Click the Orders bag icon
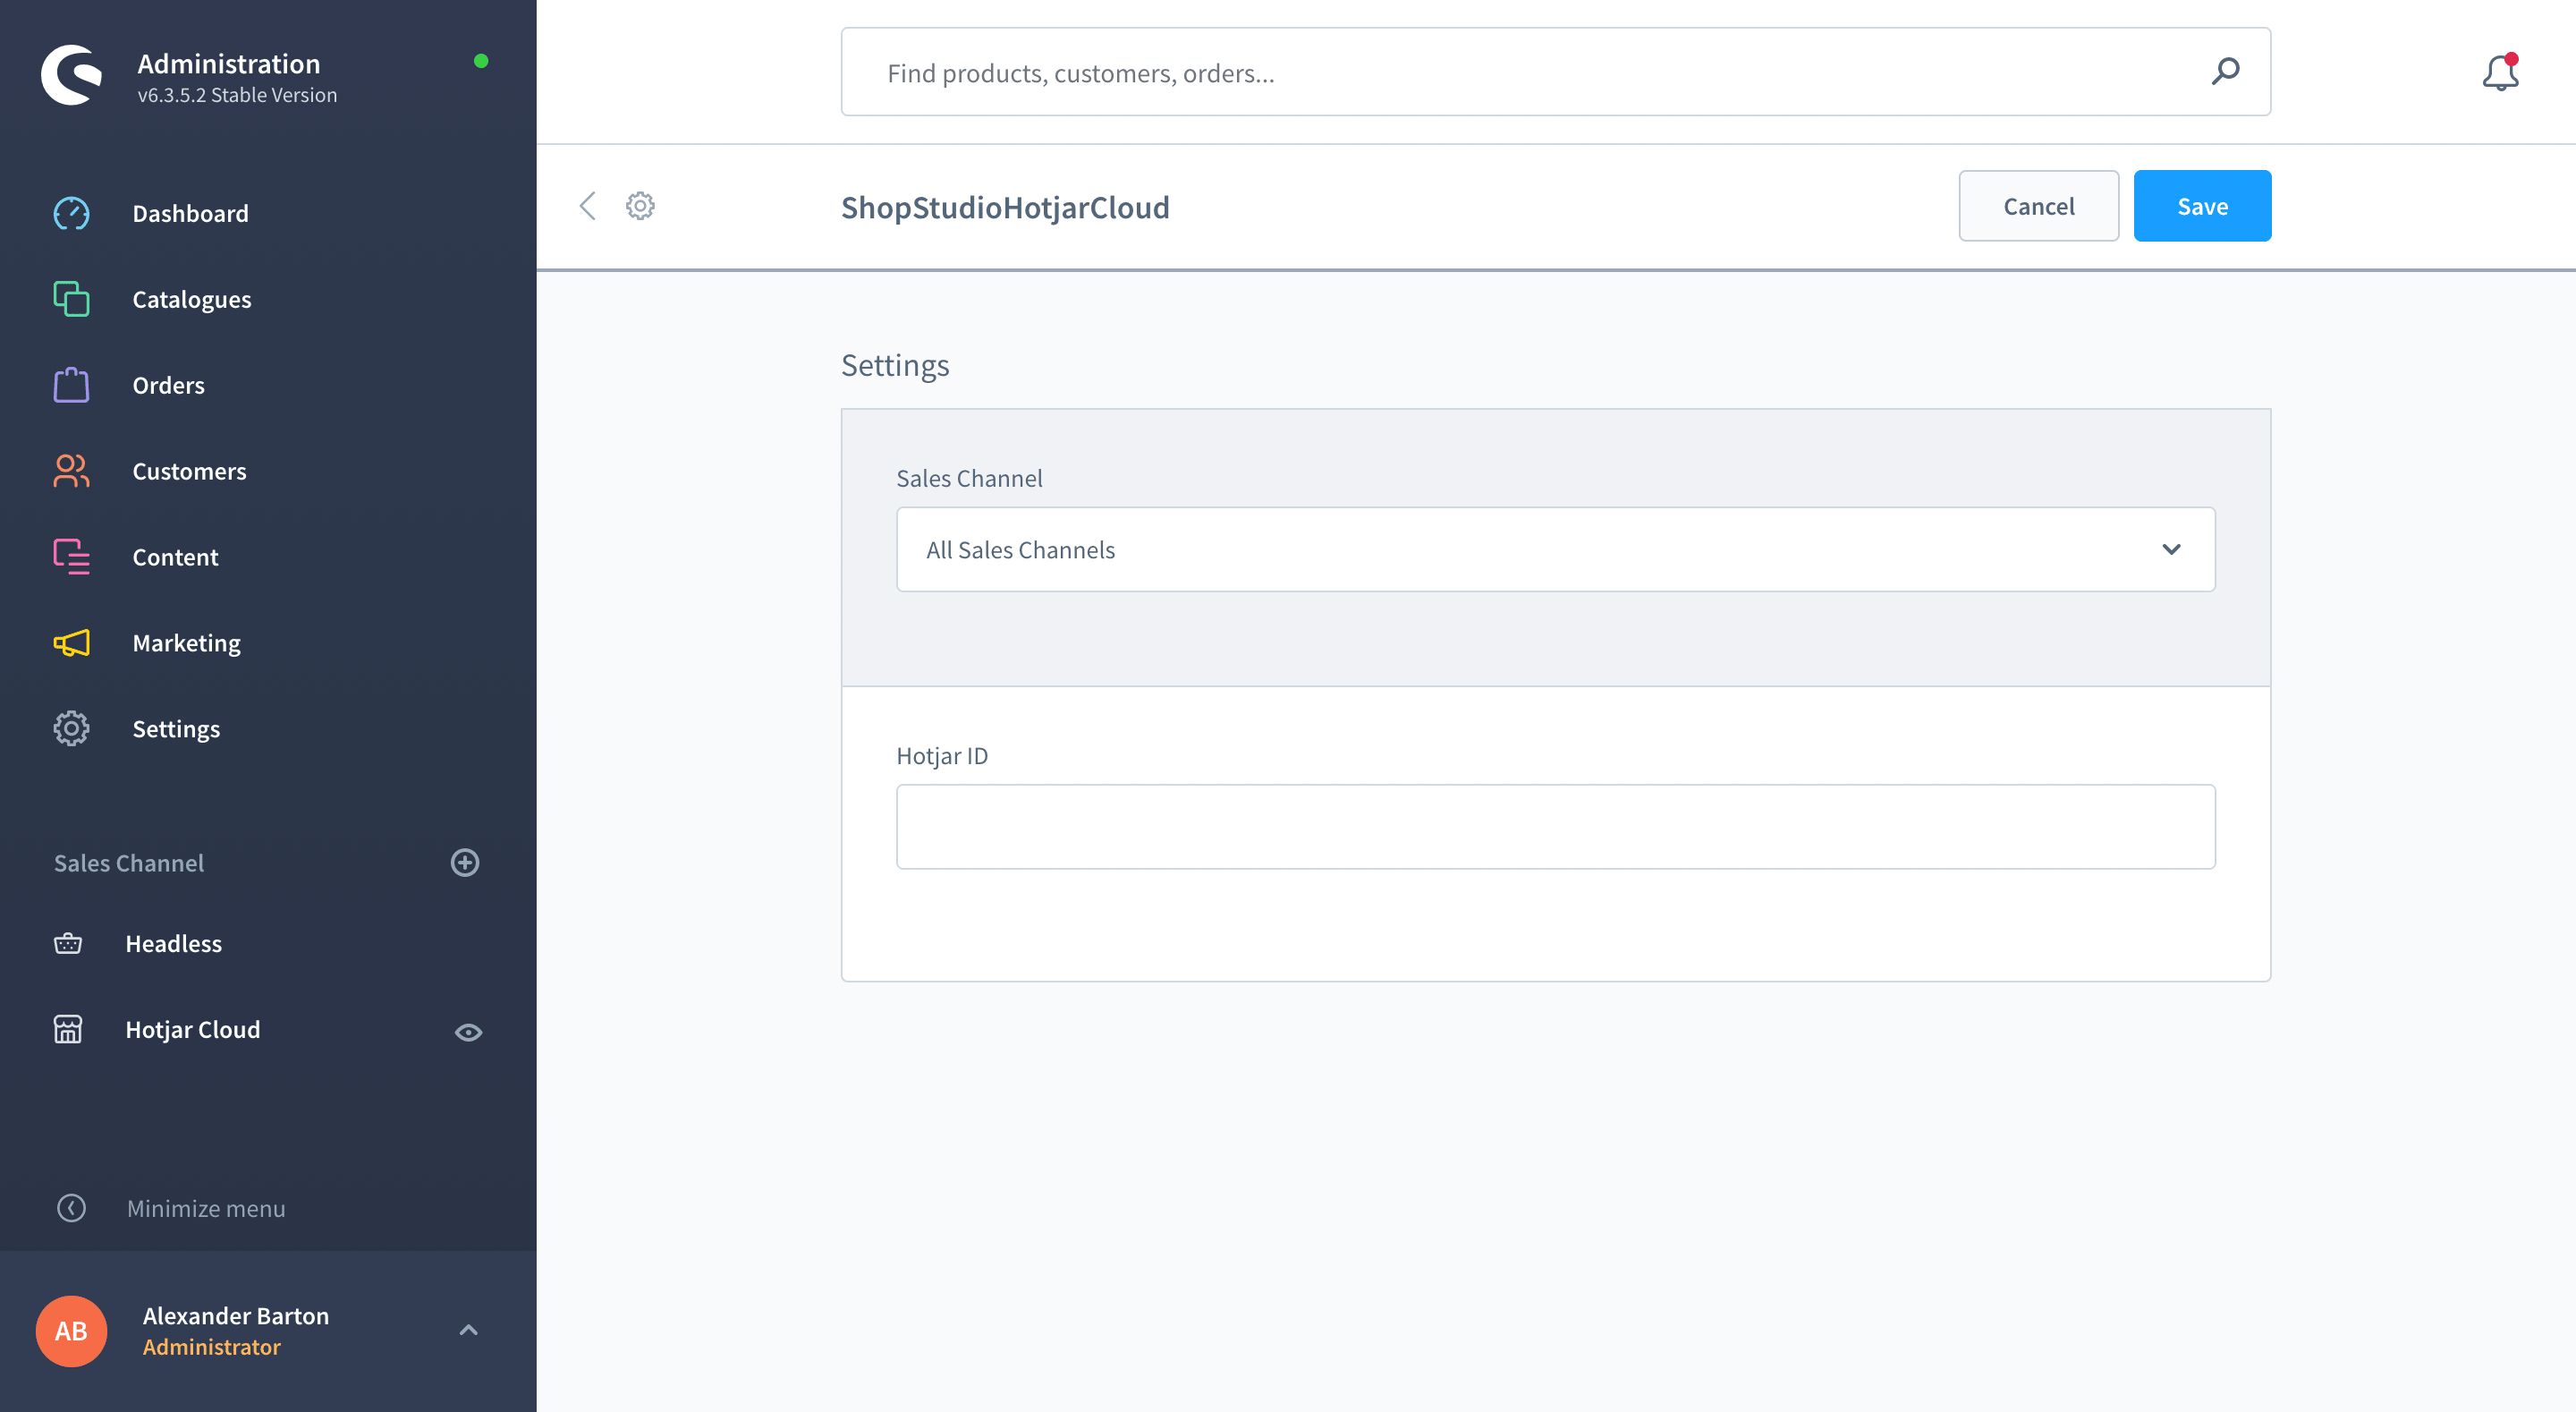Viewport: 2576px width, 1412px height. (x=71, y=386)
